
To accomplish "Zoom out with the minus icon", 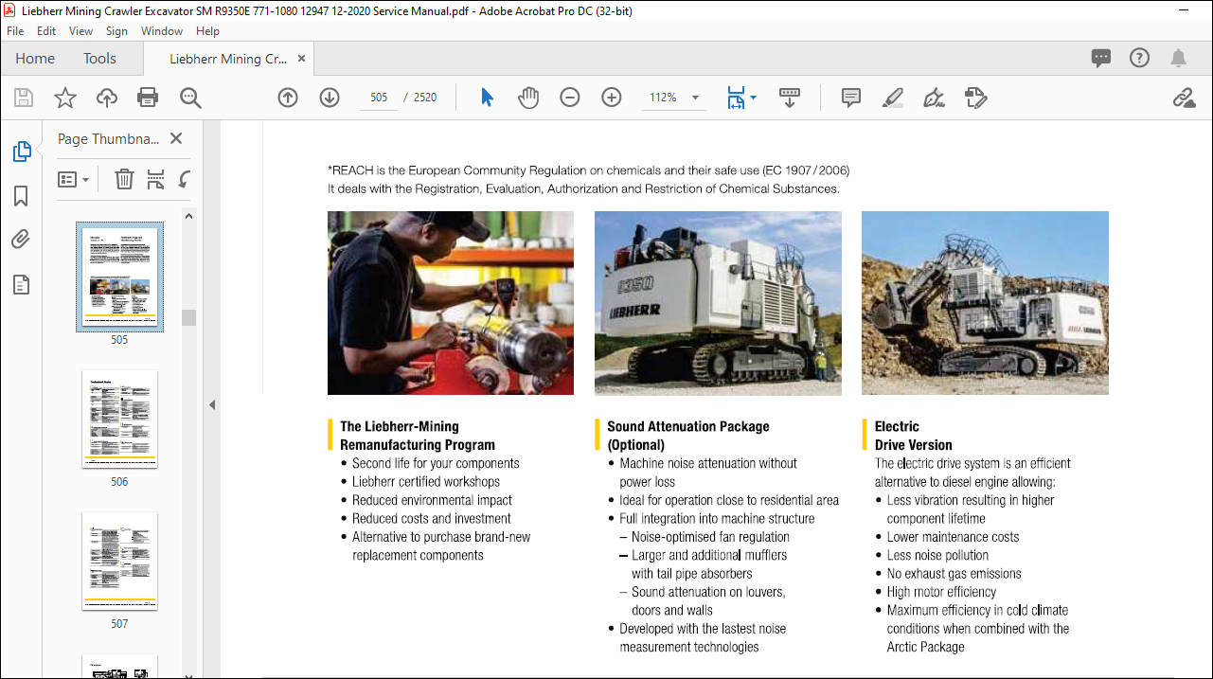I will pos(570,98).
